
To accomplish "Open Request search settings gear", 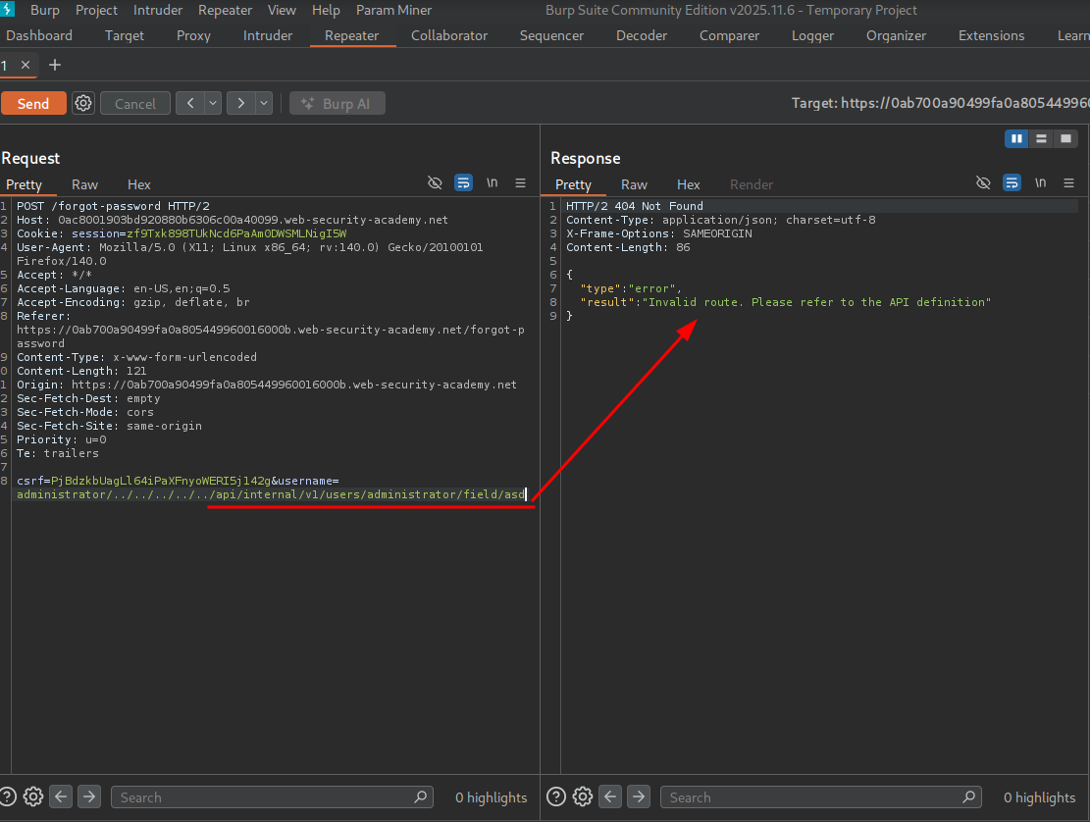I will [x=33, y=796].
